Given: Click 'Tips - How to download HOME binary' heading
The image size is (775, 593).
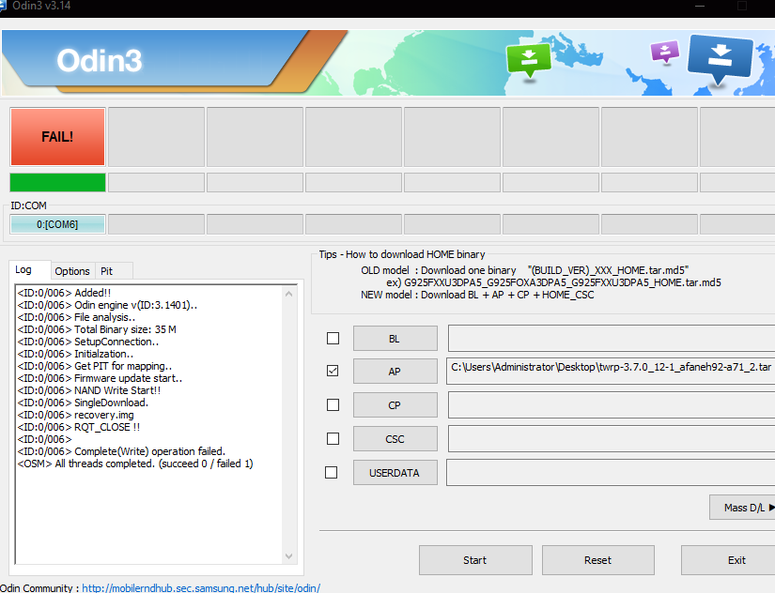Looking at the screenshot, I should tap(402, 254).
